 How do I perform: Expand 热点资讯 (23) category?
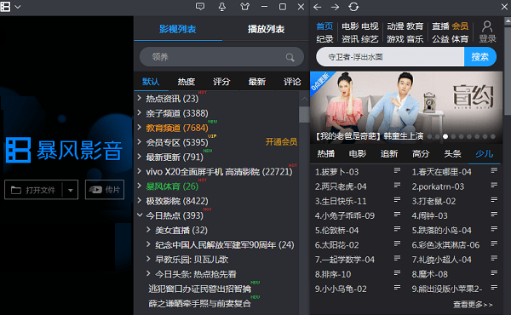139,98
